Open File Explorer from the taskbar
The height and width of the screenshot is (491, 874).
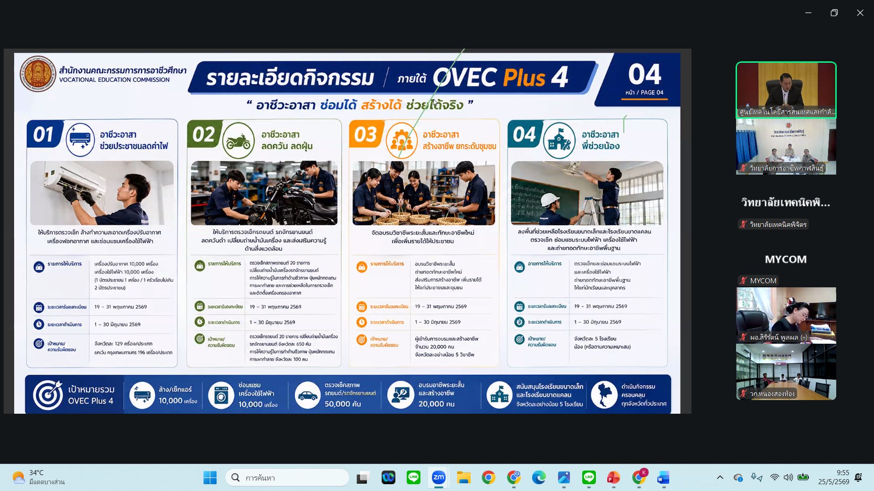463,477
